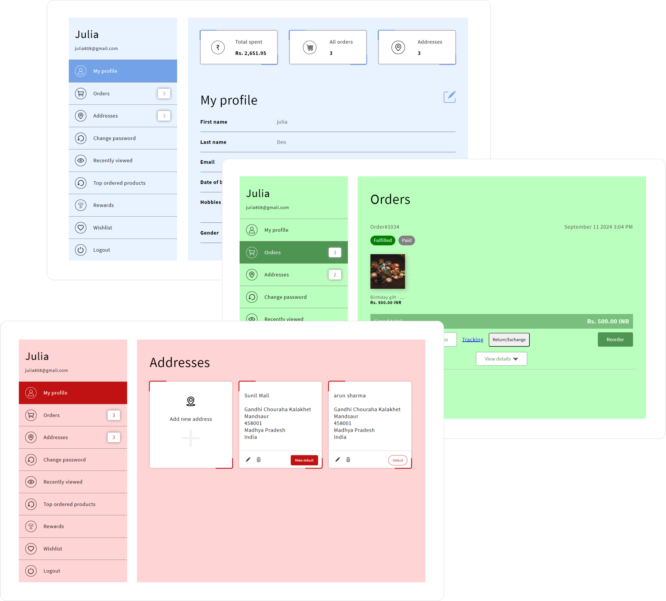Viewport: 666px width, 601px height.
Task: Click the Reorder button on Order#1034
Action: point(616,339)
